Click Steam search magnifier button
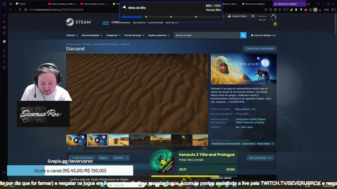This screenshot has width=337, height=189. [243, 35]
